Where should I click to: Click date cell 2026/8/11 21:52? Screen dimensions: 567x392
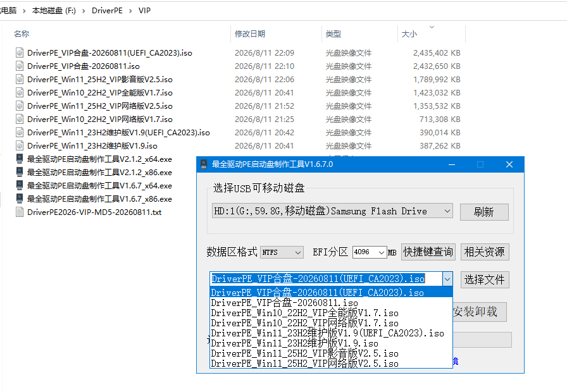point(265,106)
